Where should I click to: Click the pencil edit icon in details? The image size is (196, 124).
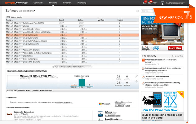click(136, 76)
